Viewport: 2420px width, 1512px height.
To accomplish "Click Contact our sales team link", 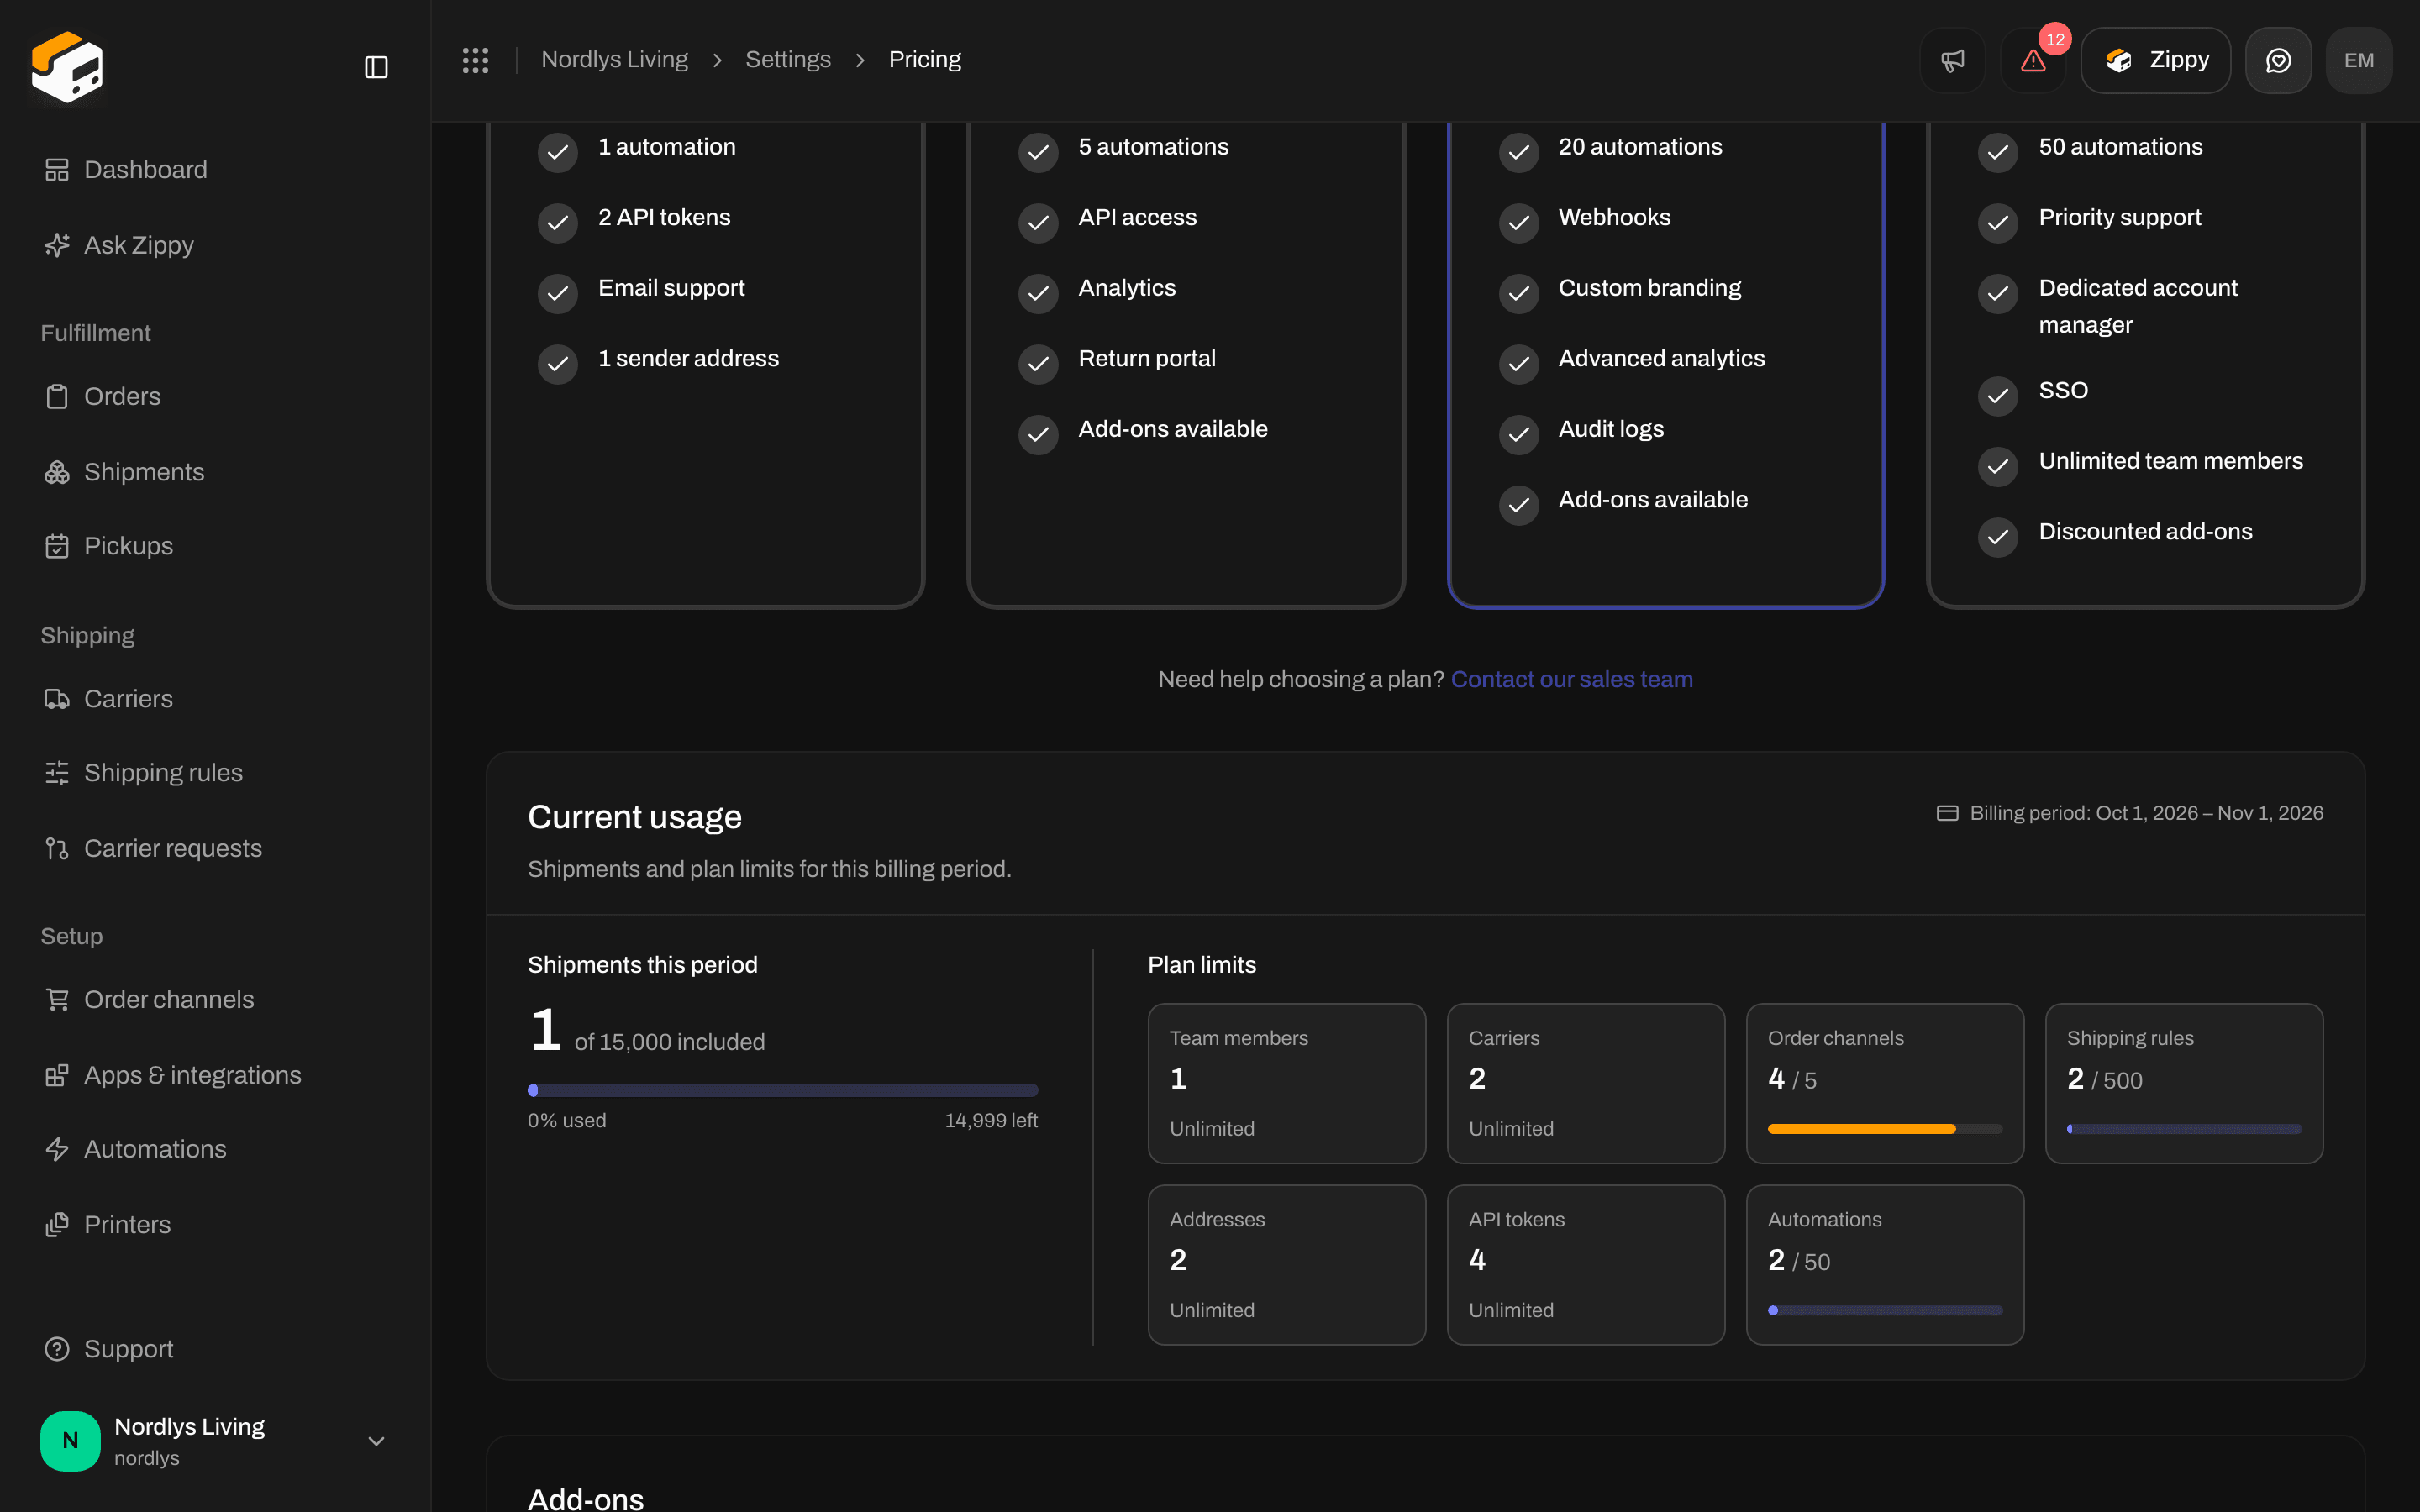I will click(x=1571, y=679).
